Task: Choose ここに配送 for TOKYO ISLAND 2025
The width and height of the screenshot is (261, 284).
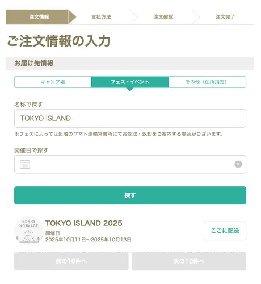Action: [225, 231]
